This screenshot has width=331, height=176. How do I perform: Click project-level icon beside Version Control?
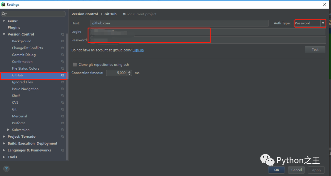tap(63, 34)
